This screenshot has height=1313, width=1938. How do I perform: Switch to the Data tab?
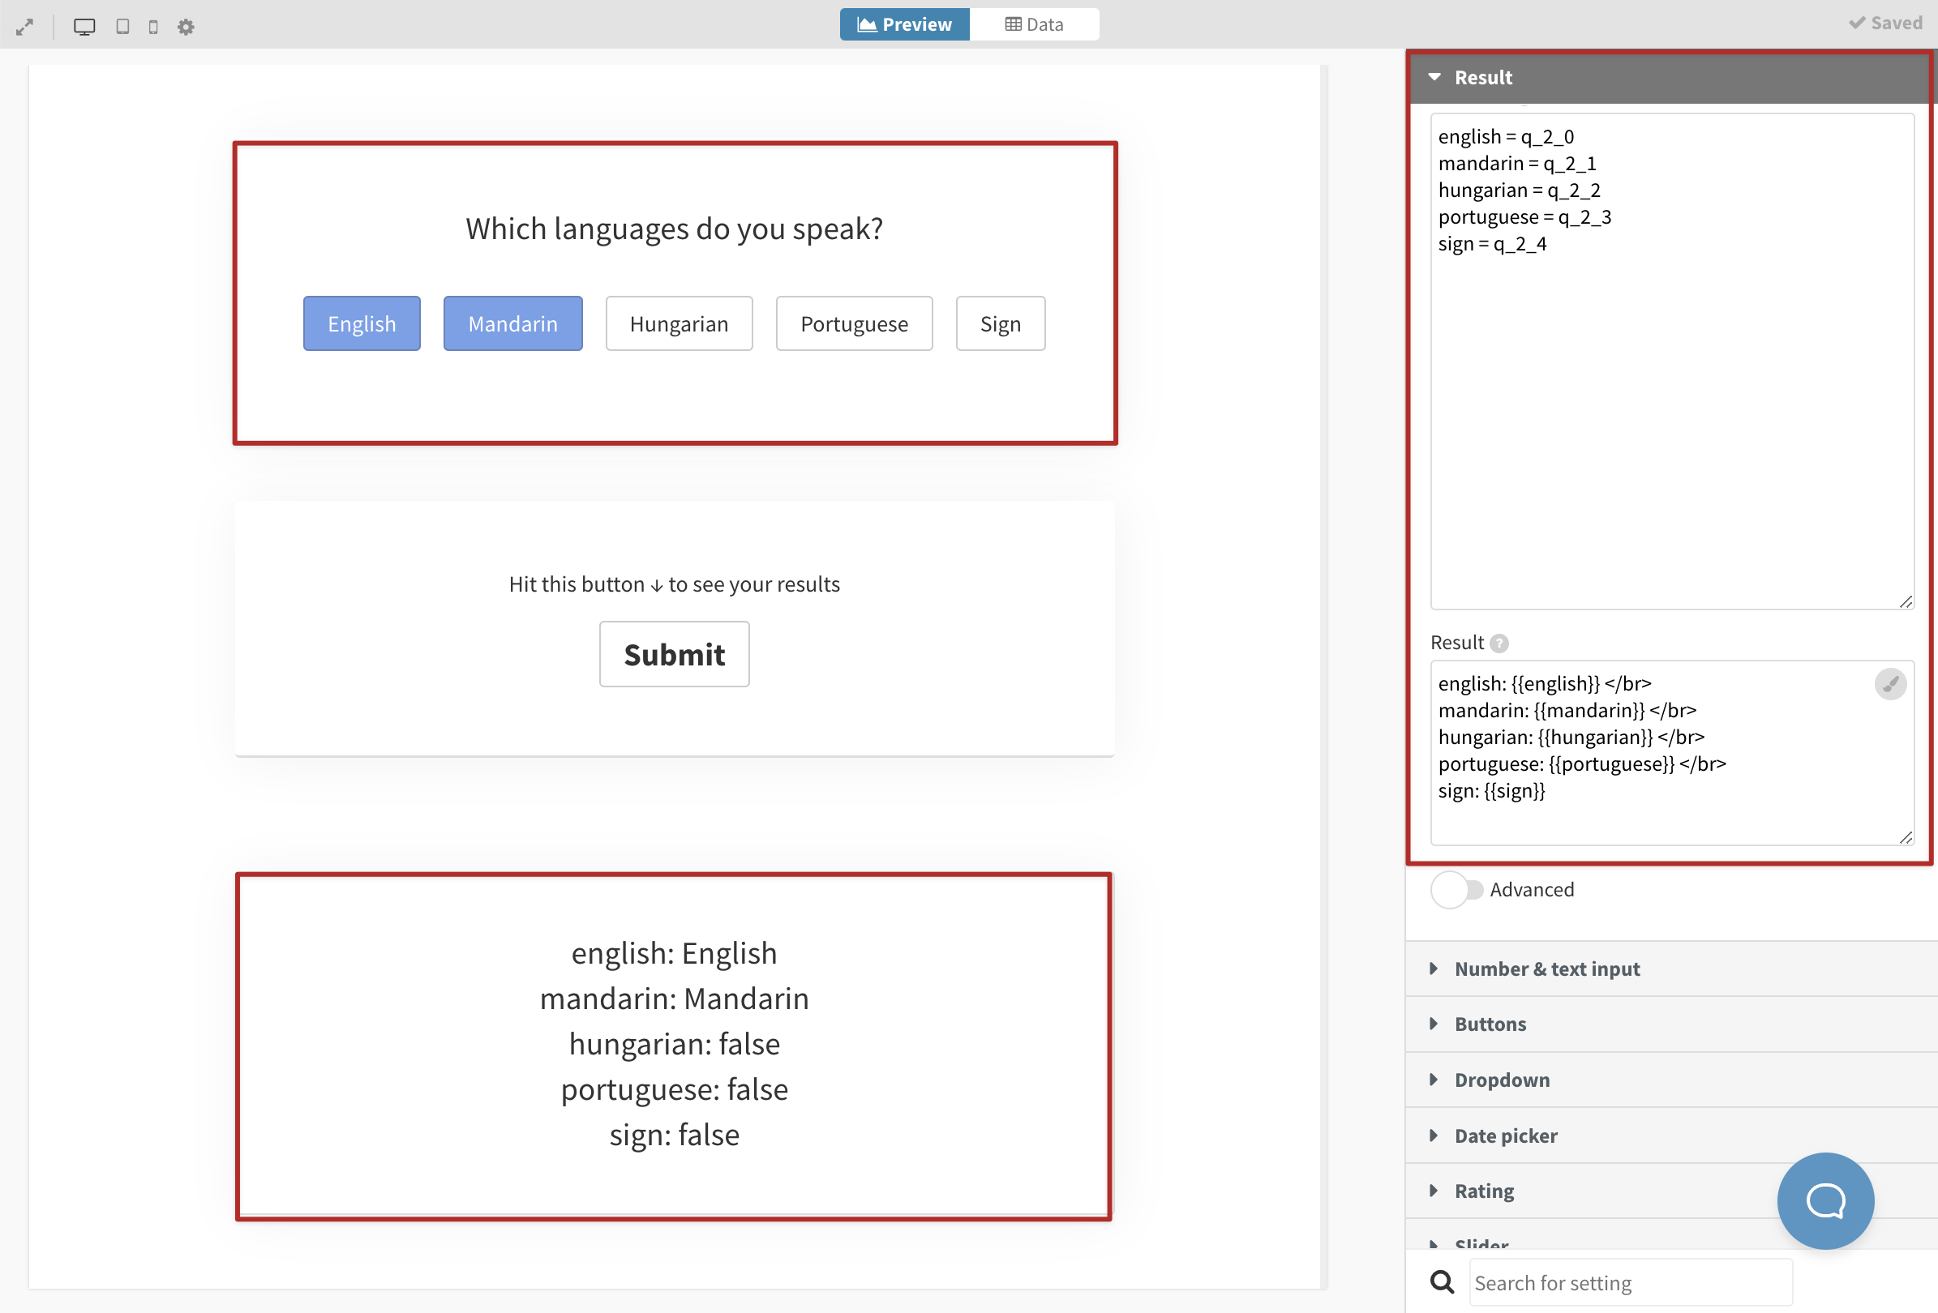pyautogui.click(x=1034, y=24)
